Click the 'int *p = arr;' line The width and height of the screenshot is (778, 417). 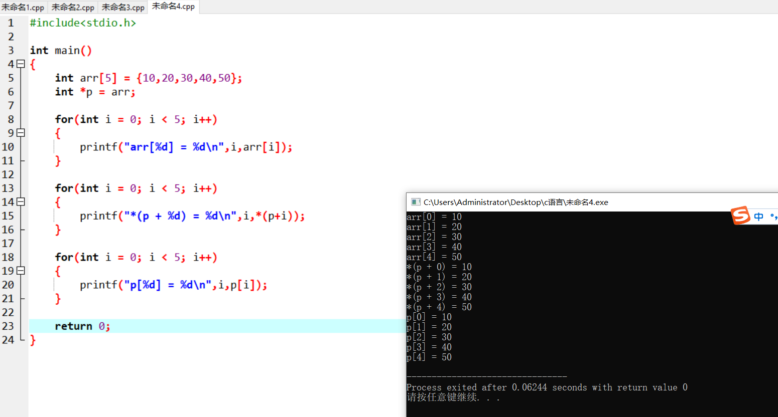[95, 92]
